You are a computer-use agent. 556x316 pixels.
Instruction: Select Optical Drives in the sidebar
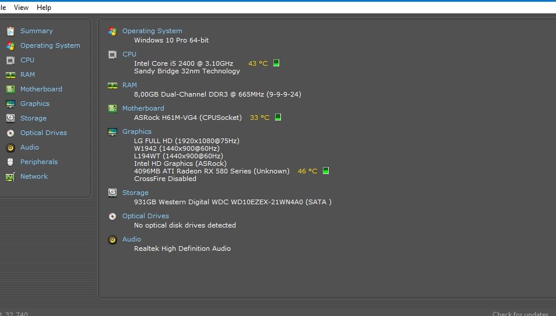[44, 133]
